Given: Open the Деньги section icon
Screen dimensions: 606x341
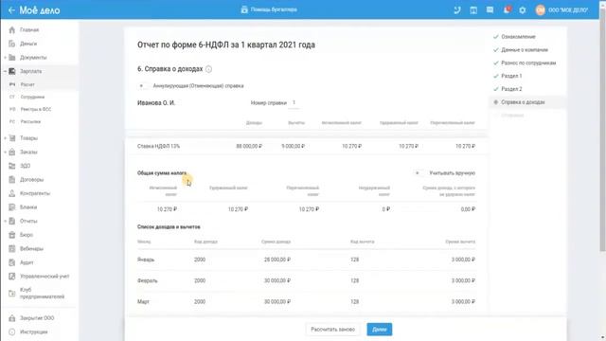Looking at the screenshot, I should (x=12, y=44).
